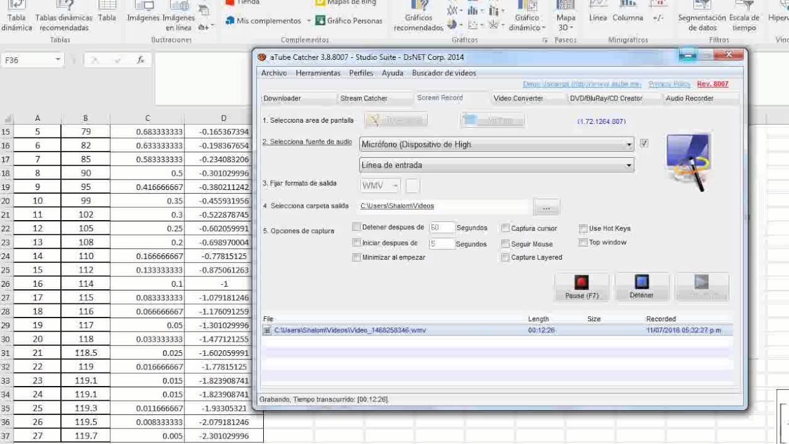Open the Mis complementos dropdown arrow

click(309, 20)
